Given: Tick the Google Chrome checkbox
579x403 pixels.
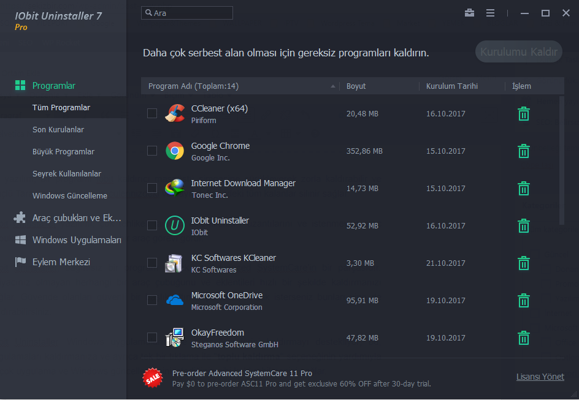Looking at the screenshot, I should tap(152, 151).
